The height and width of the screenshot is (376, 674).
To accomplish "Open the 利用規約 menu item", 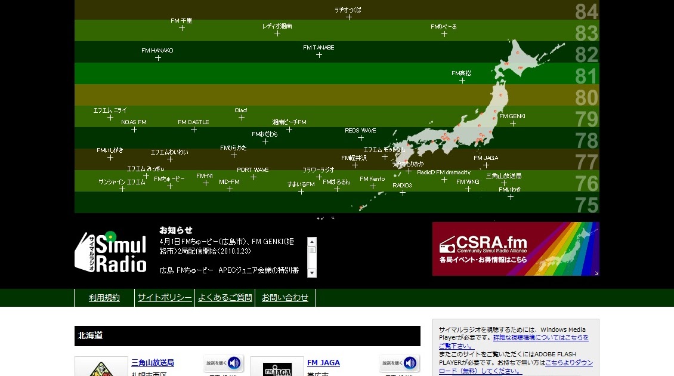I will [x=104, y=298].
